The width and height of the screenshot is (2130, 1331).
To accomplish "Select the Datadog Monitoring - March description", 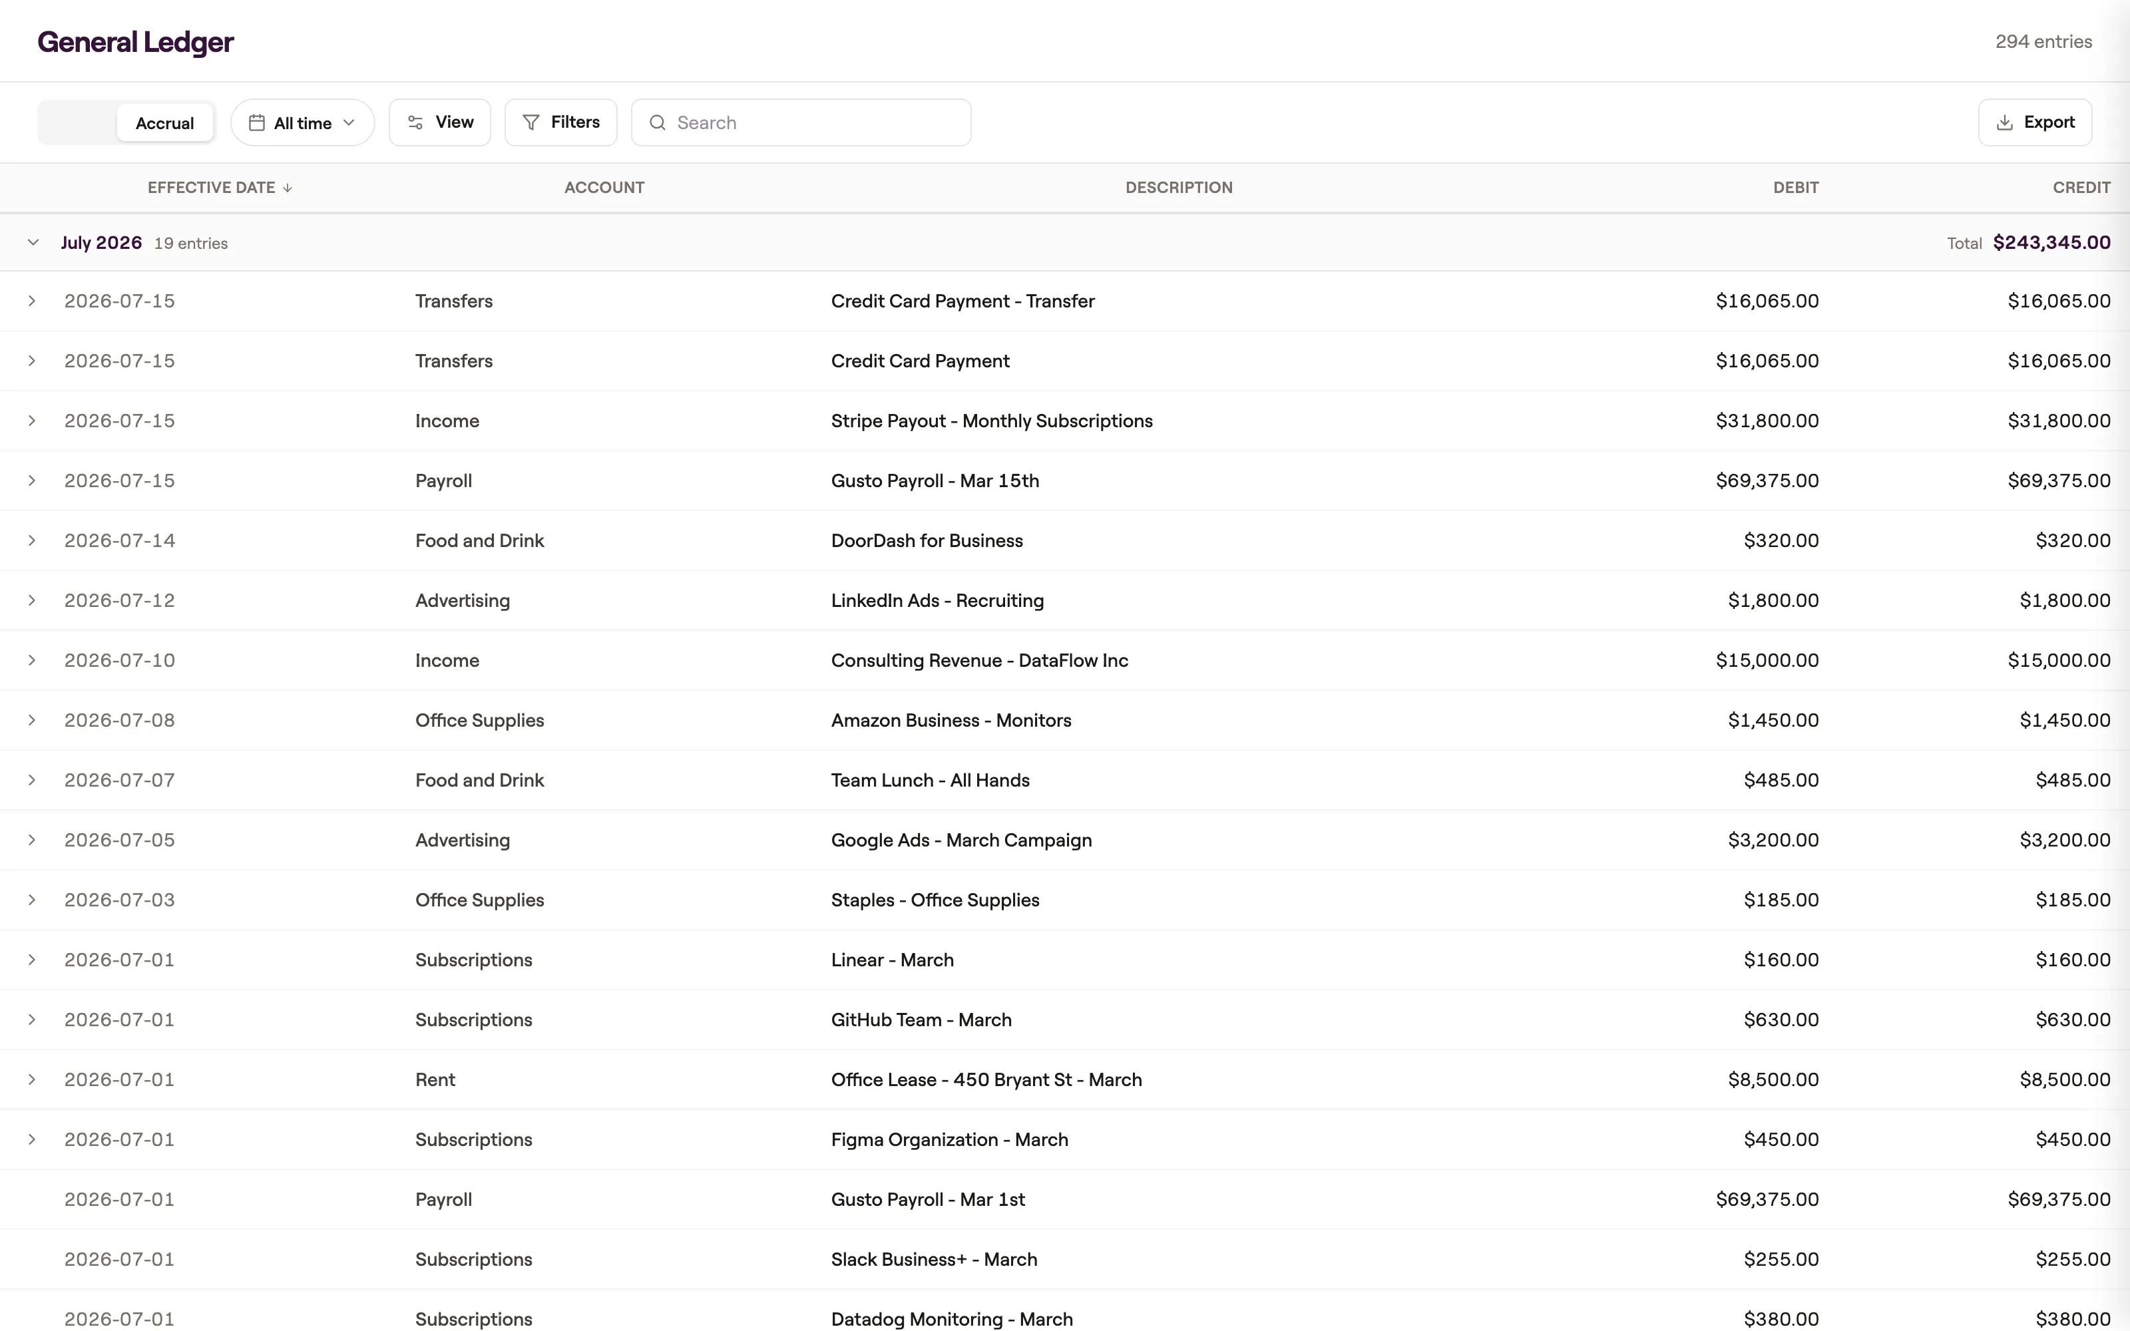I will click(x=951, y=1318).
